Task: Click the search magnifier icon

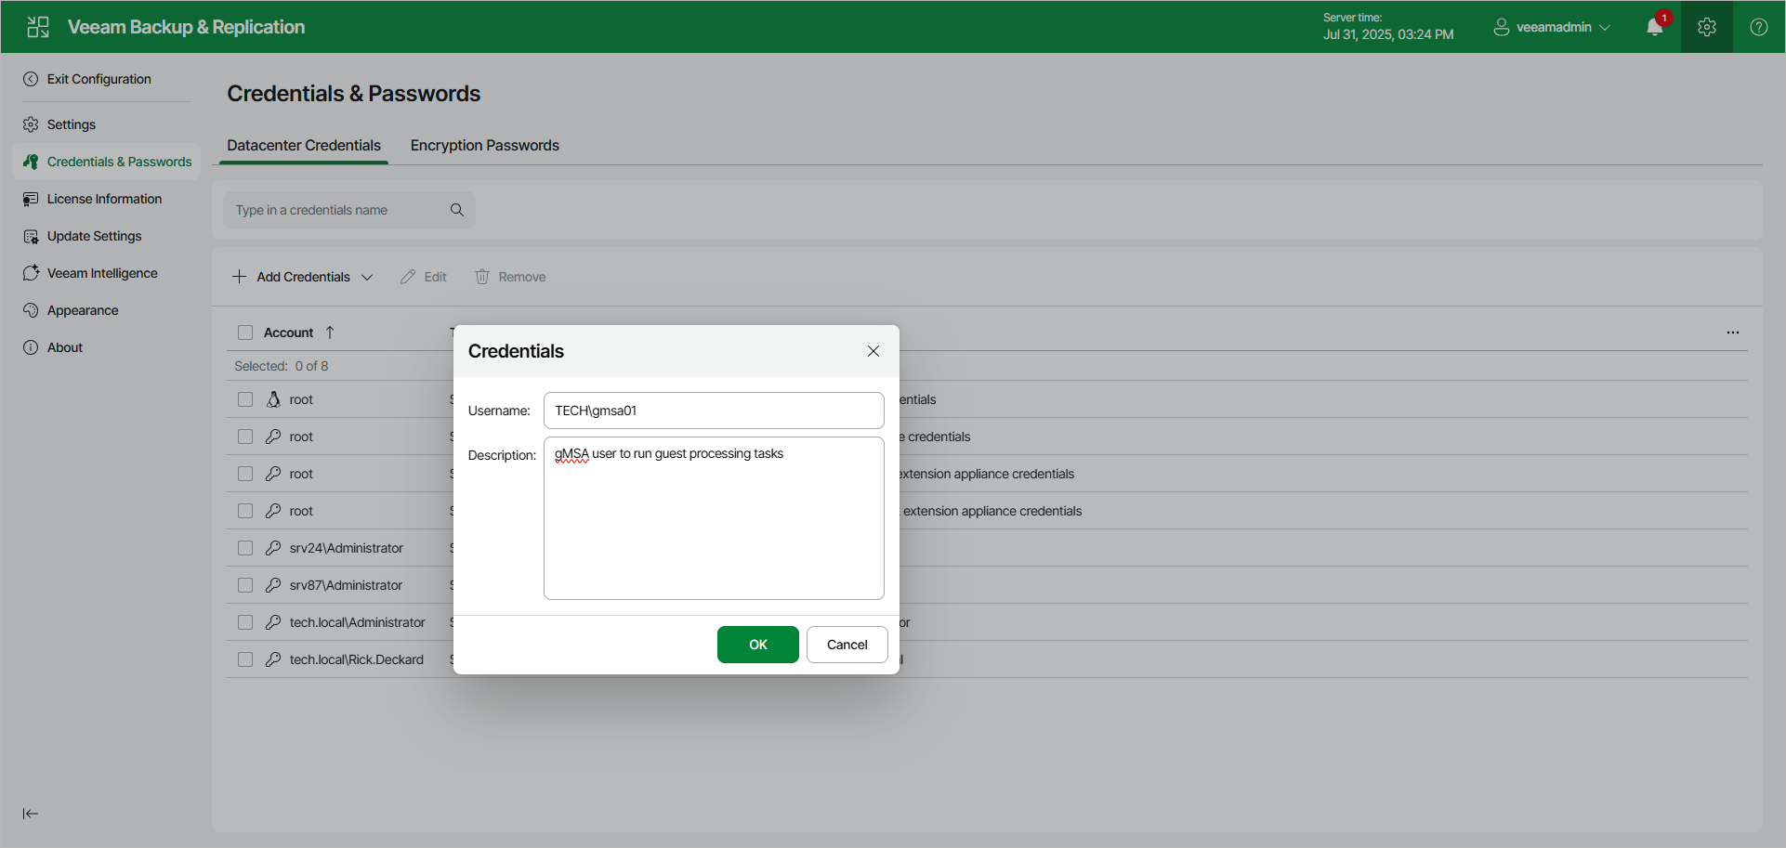Action: point(457,210)
